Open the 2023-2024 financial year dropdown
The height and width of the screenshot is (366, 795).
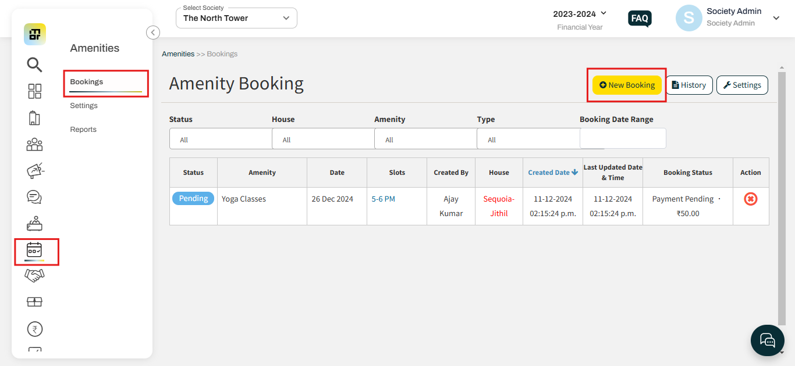click(580, 13)
